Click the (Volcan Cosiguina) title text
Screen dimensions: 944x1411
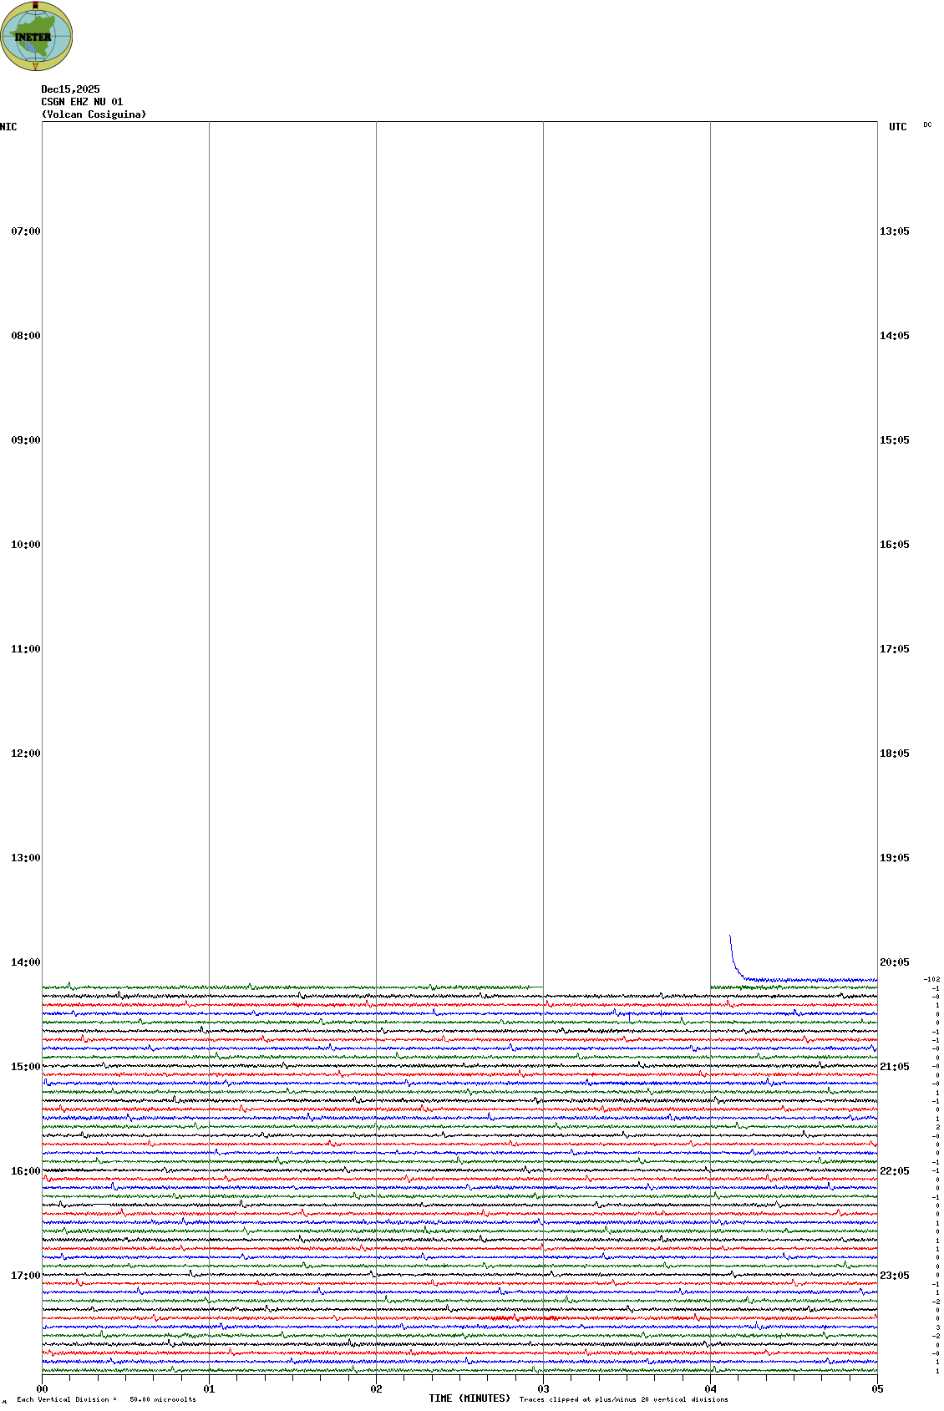[94, 114]
